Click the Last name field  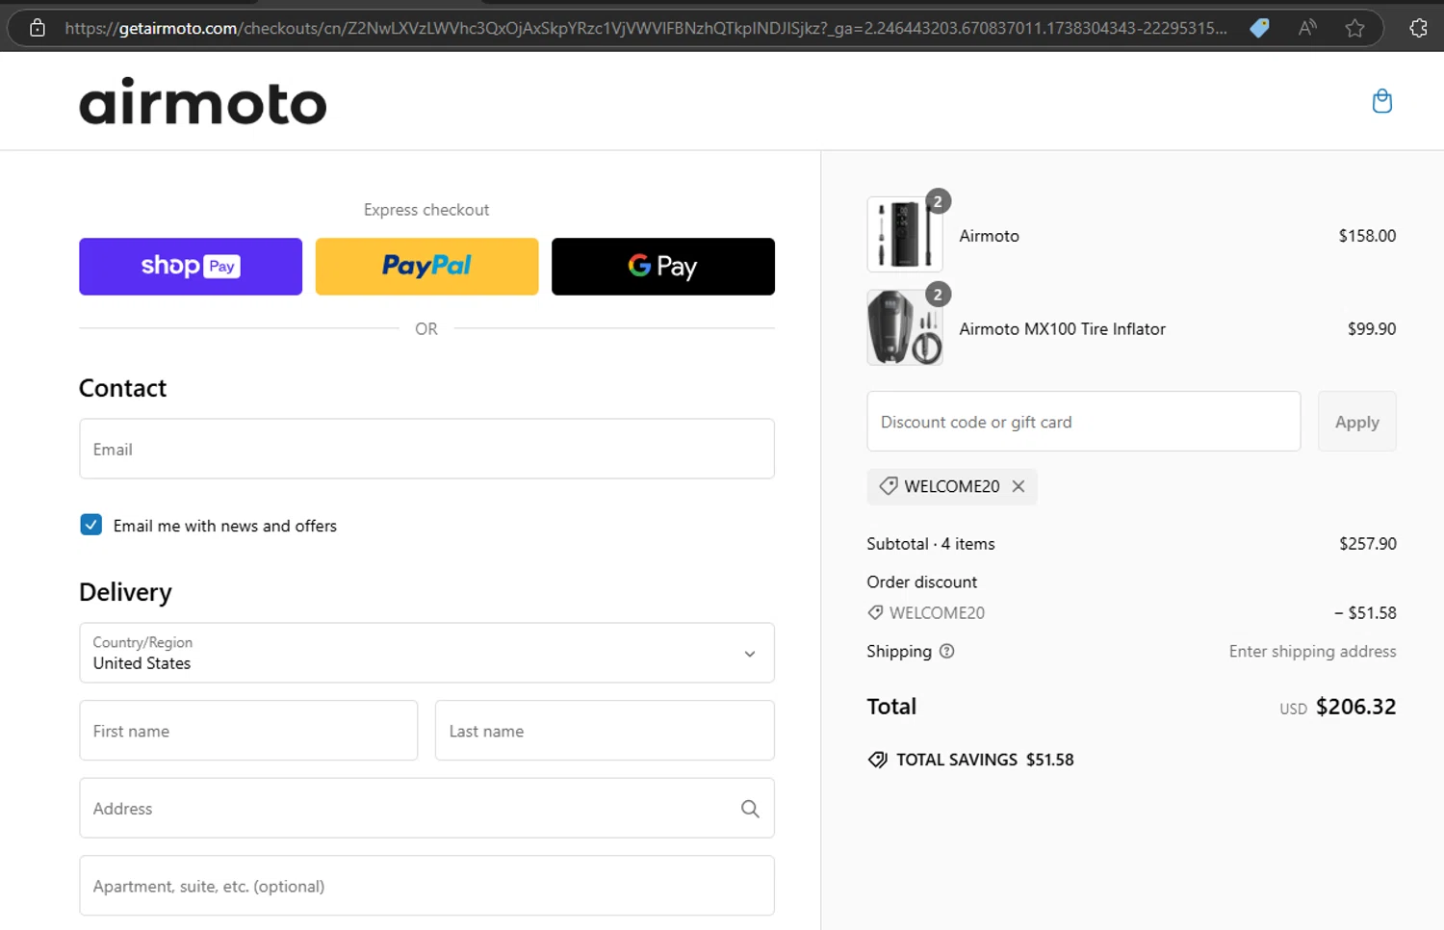coord(605,731)
